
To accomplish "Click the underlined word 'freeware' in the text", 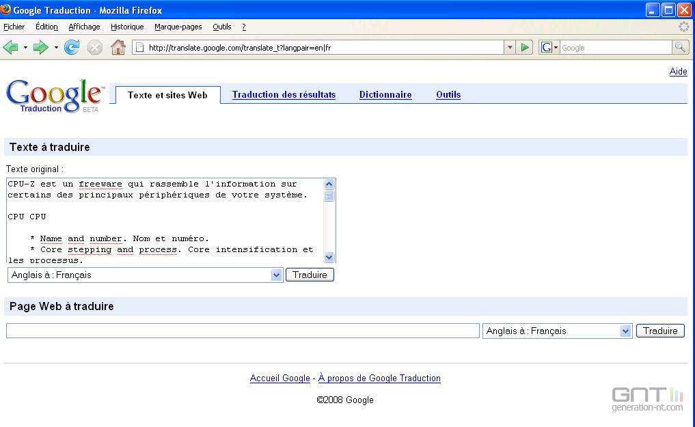I will click(x=100, y=184).
